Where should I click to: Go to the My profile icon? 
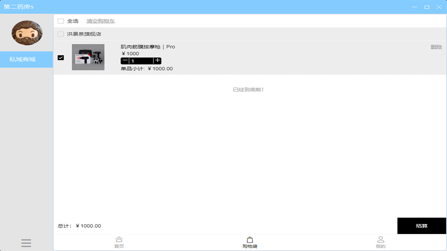click(381, 239)
